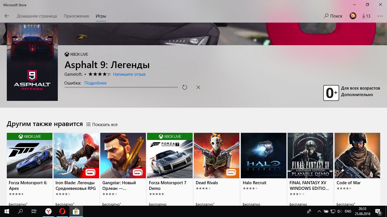Open the volume tray icon

pyautogui.click(x=340, y=211)
